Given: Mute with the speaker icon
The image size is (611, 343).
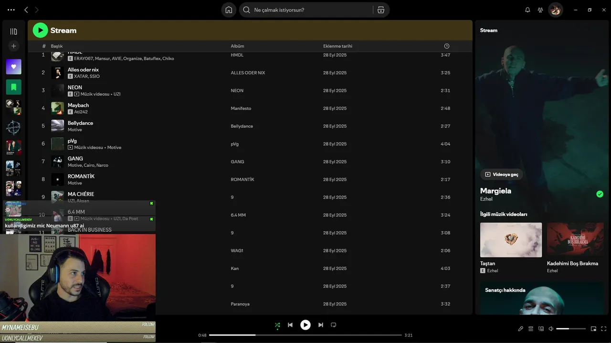Looking at the screenshot, I should pyautogui.click(x=551, y=329).
